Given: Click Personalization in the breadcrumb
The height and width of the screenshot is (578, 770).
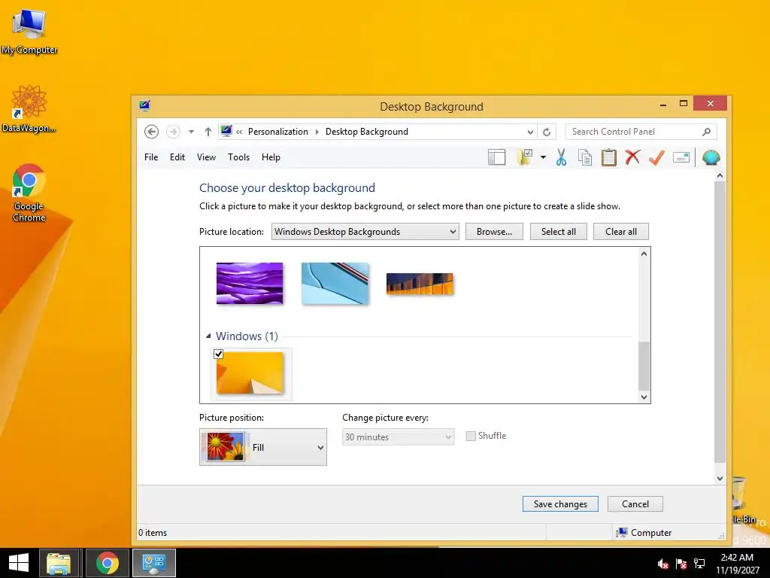Looking at the screenshot, I should (278, 132).
